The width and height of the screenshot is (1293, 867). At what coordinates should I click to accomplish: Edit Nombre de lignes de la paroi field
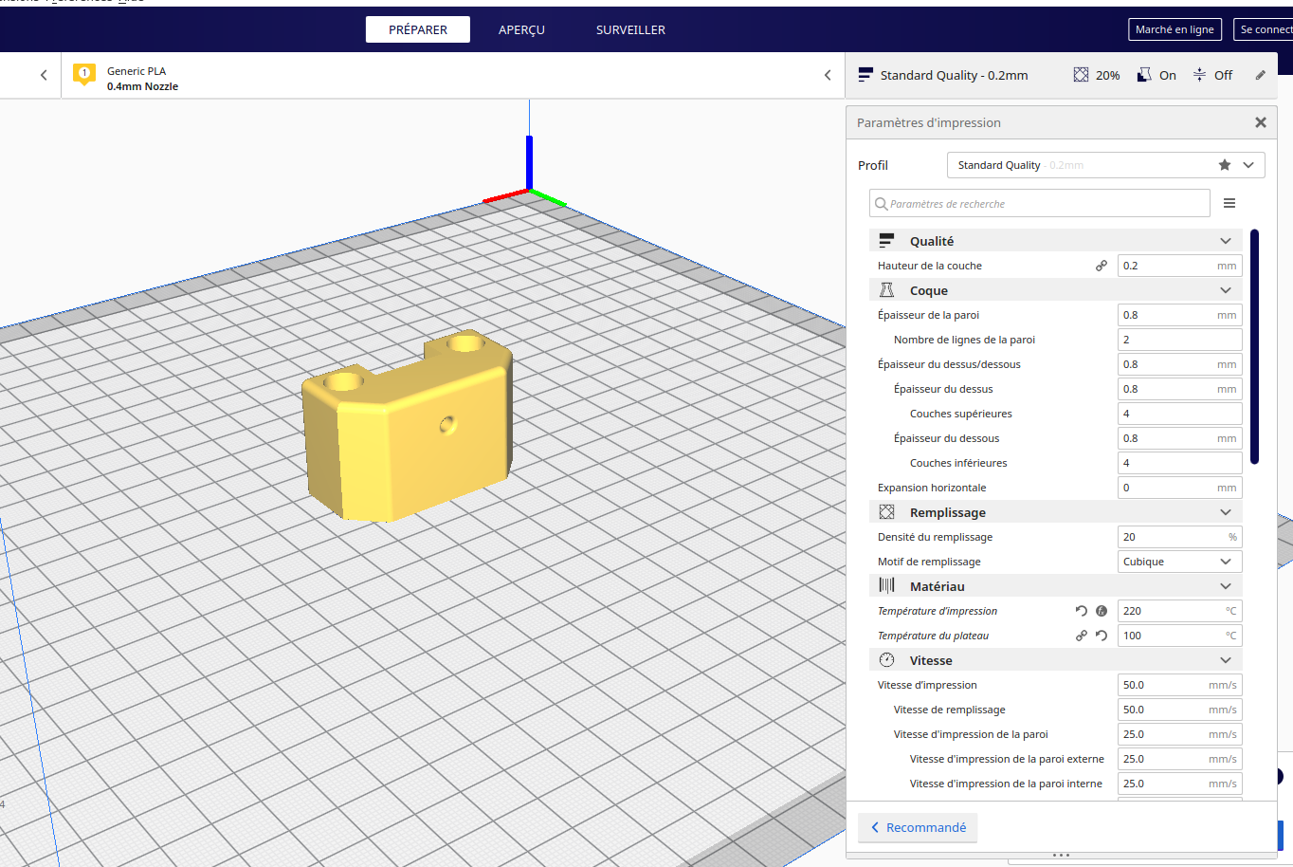[1179, 340]
